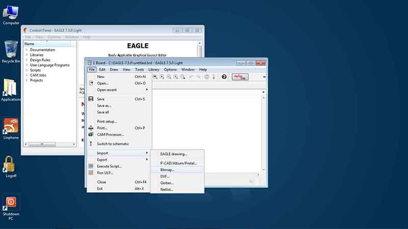
Task: Click the Design Link button in toolbar
Action: coord(240,77)
